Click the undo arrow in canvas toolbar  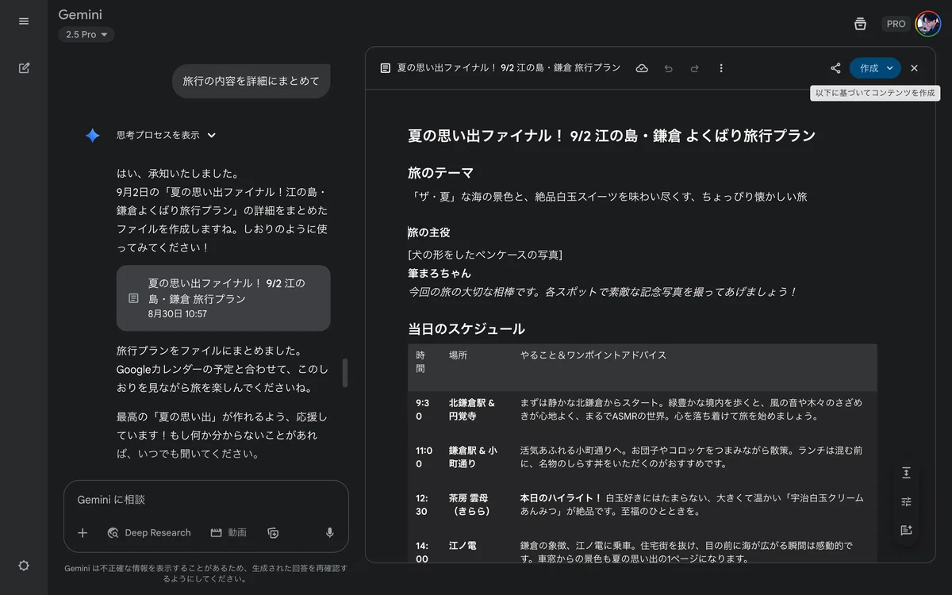click(x=668, y=68)
